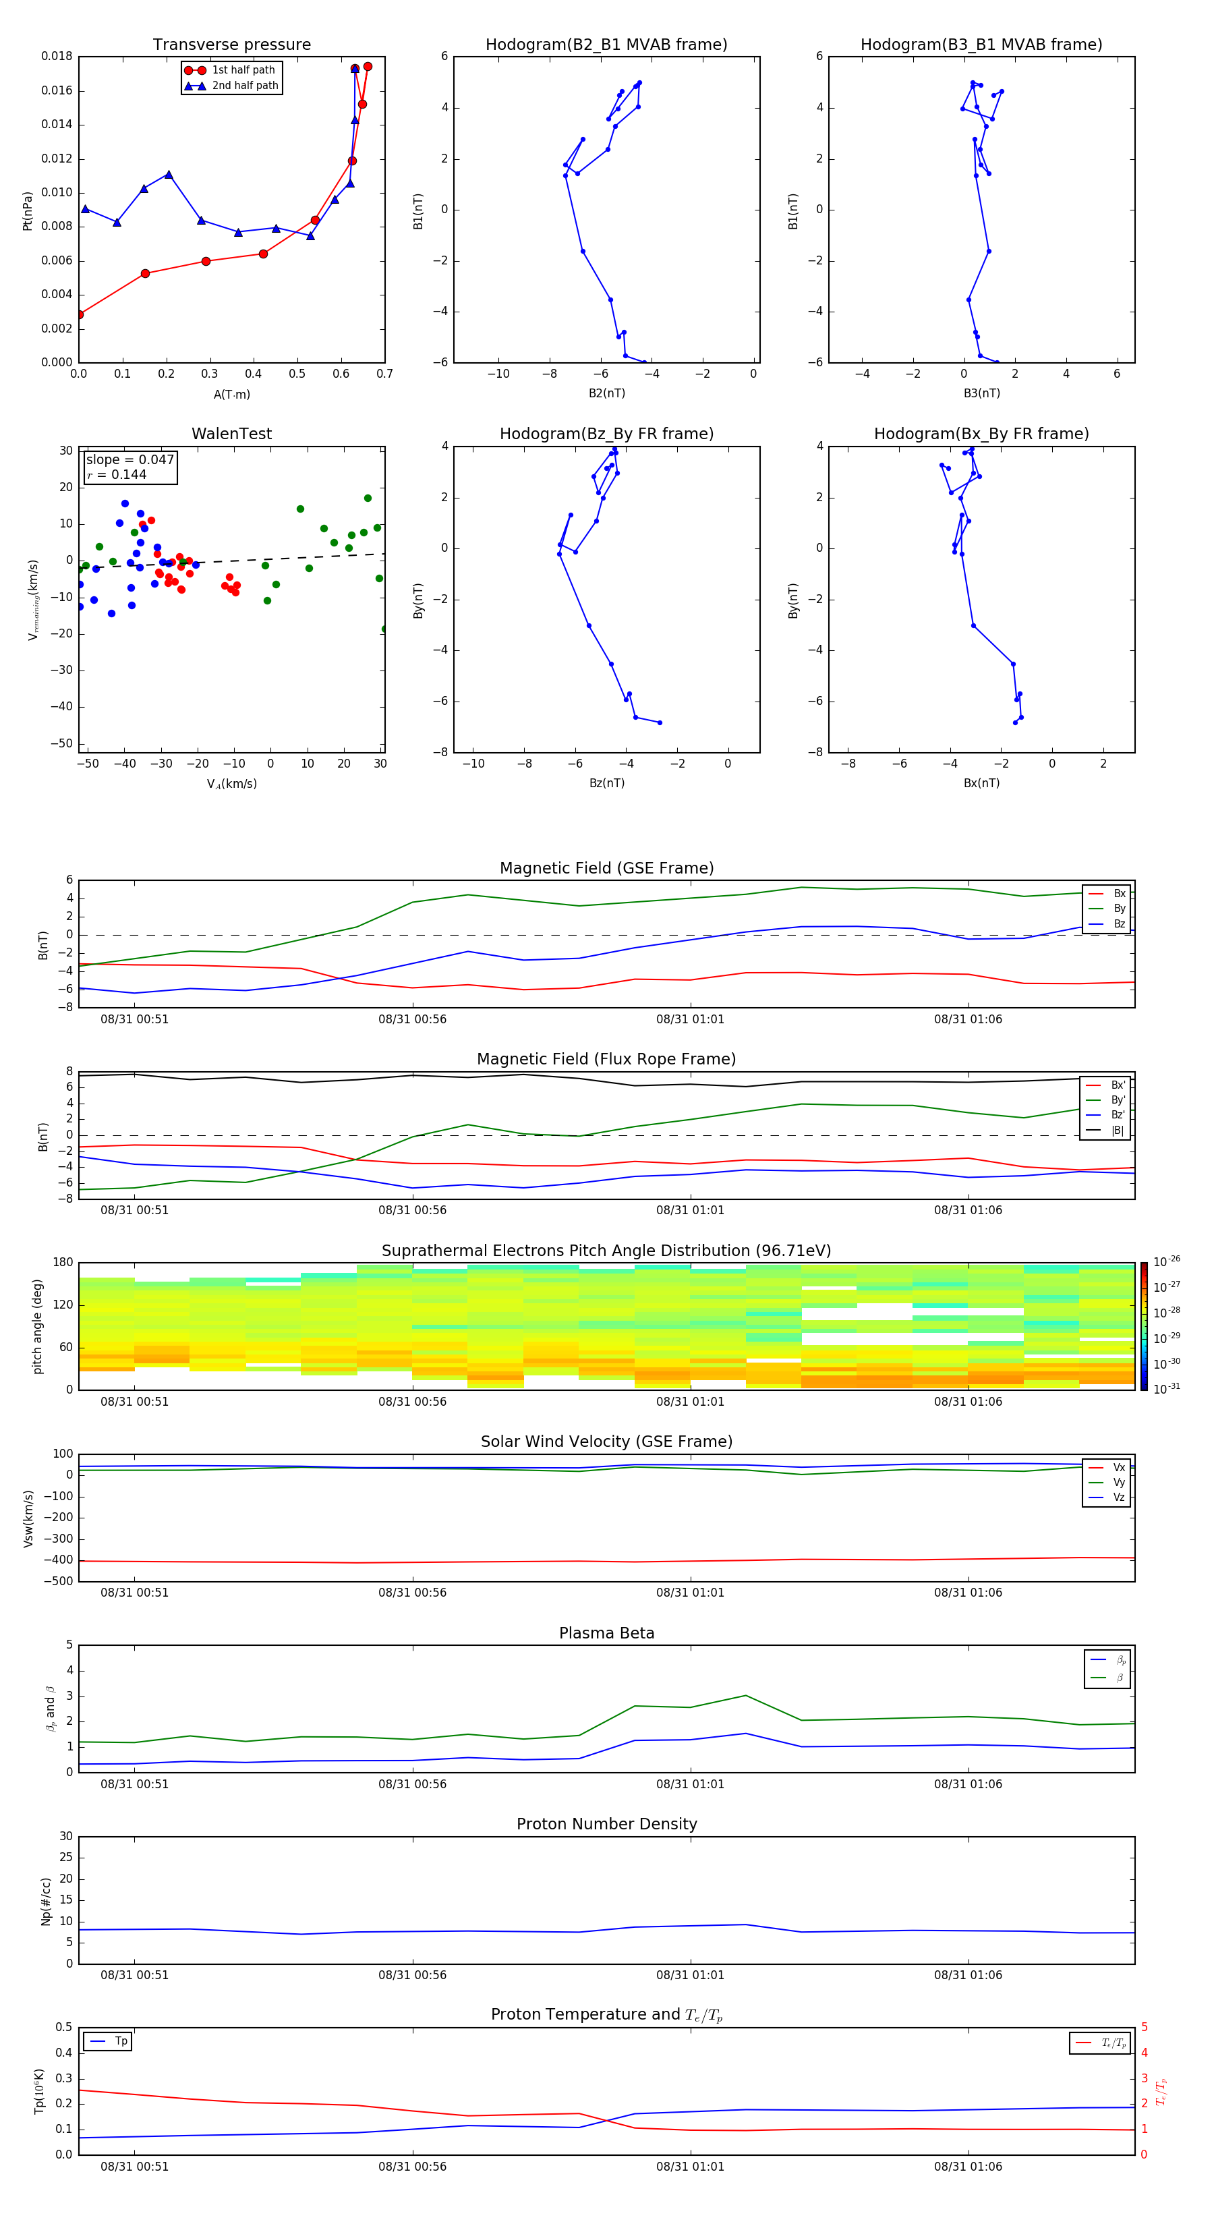The width and height of the screenshot is (1214, 2226).
Task: Click the dashed fit line in WalenTest
Action: 231,561
